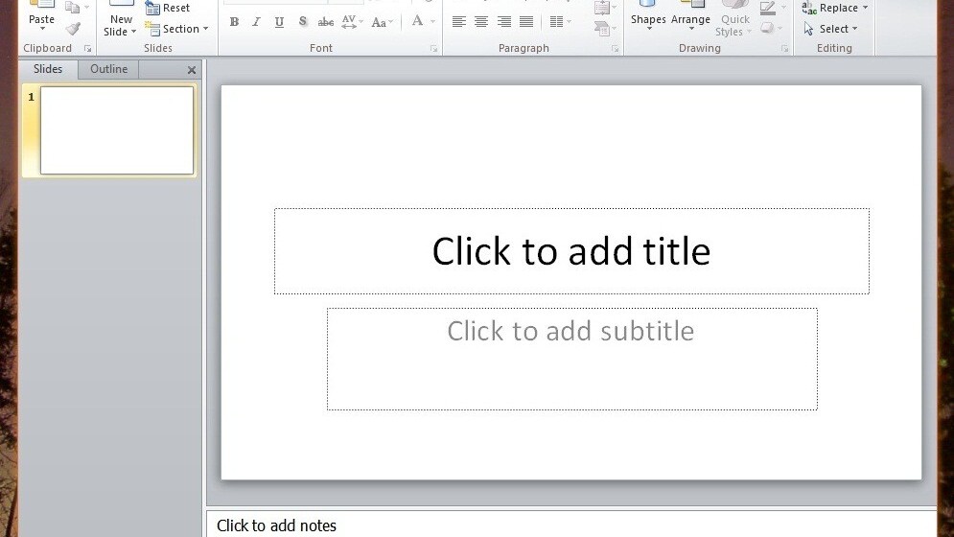This screenshot has width=954, height=537.
Task: Open the Replace dropdown arrow
Action: click(865, 8)
